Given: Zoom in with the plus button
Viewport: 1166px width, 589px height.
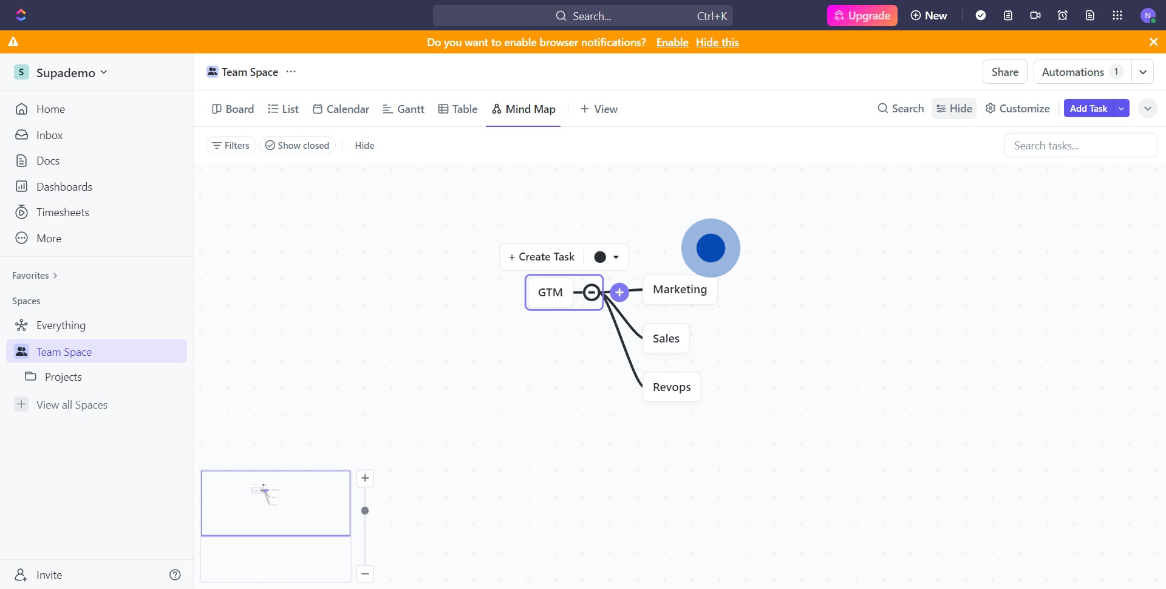Looking at the screenshot, I should [365, 478].
